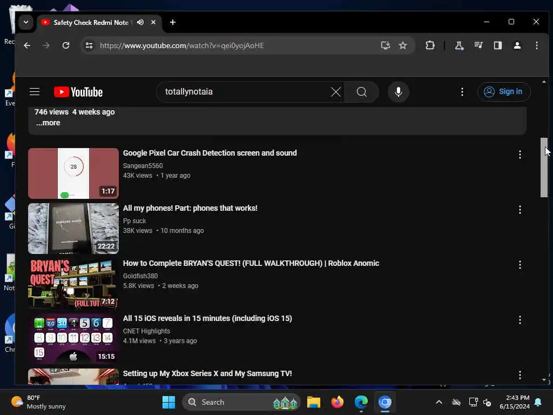Open notification bell in taskbar
This screenshot has height=415, width=553.
click(538, 402)
